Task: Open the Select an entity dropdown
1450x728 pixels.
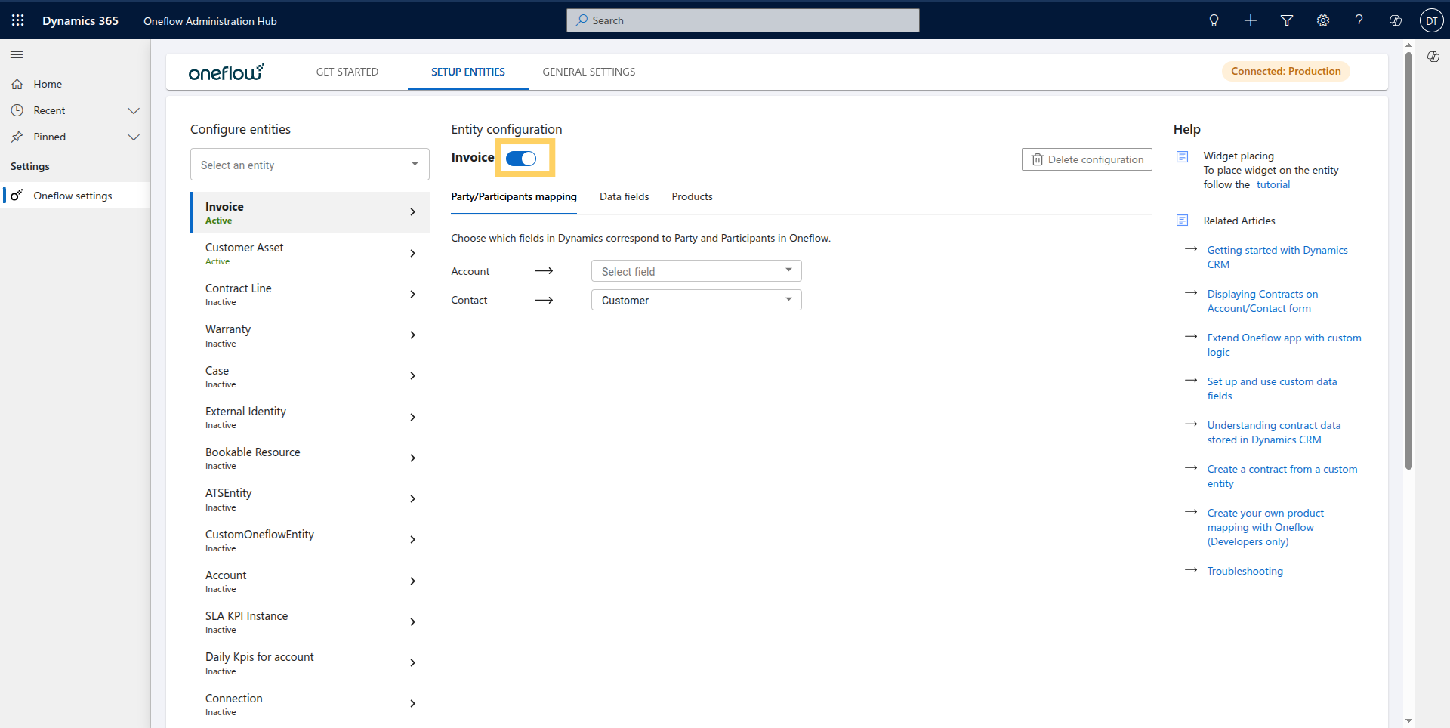Action: [310, 165]
